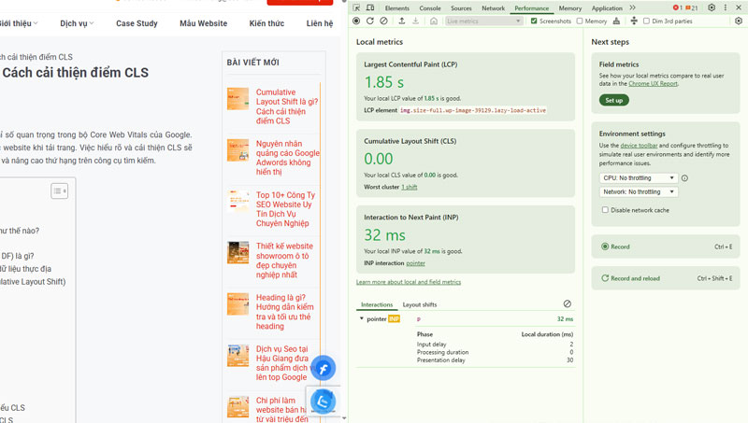Click the 1 shift worst cluster link
The height and width of the screenshot is (423, 748).
click(x=409, y=187)
